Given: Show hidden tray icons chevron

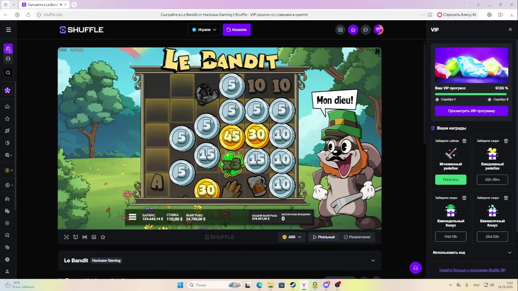Looking at the screenshot, I should pos(450,285).
